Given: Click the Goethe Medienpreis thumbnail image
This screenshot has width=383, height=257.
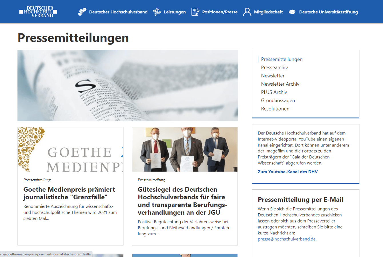Looking at the screenshot, I should (70, 149).
